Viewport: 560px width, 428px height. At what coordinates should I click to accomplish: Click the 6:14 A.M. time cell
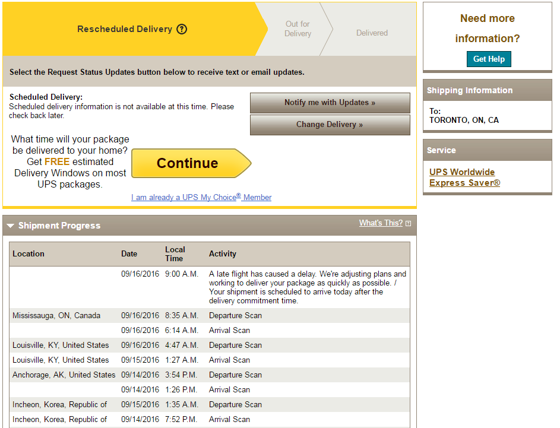click(x=182, y=330)
